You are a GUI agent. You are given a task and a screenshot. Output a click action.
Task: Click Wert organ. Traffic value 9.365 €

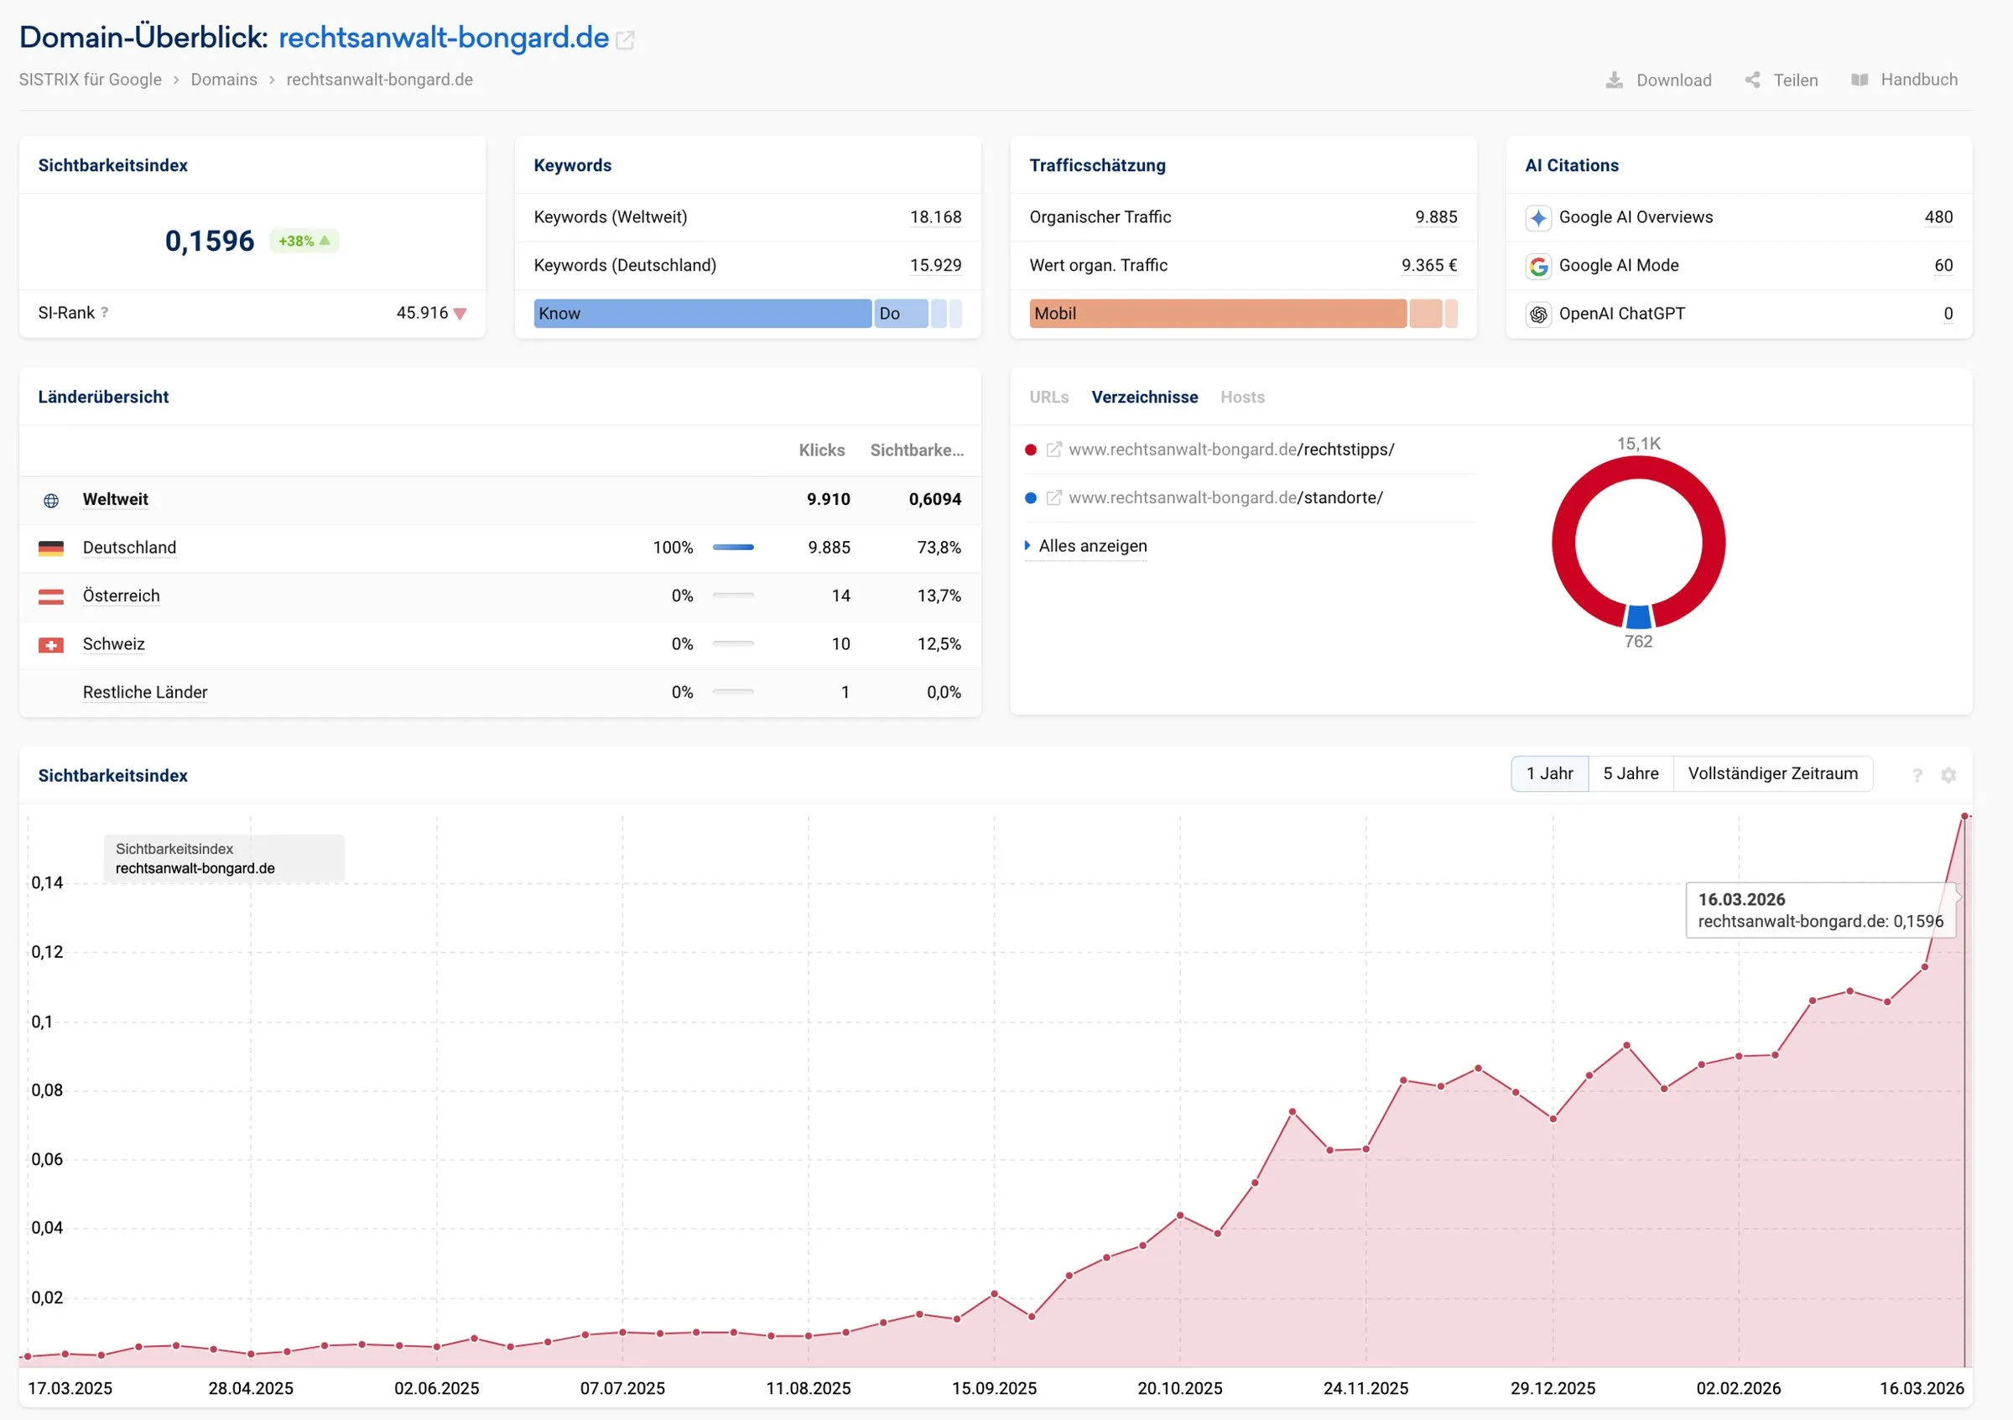coord(1429,266)
